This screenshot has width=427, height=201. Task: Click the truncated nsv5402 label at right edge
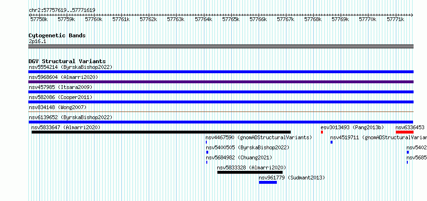point(416,147)
